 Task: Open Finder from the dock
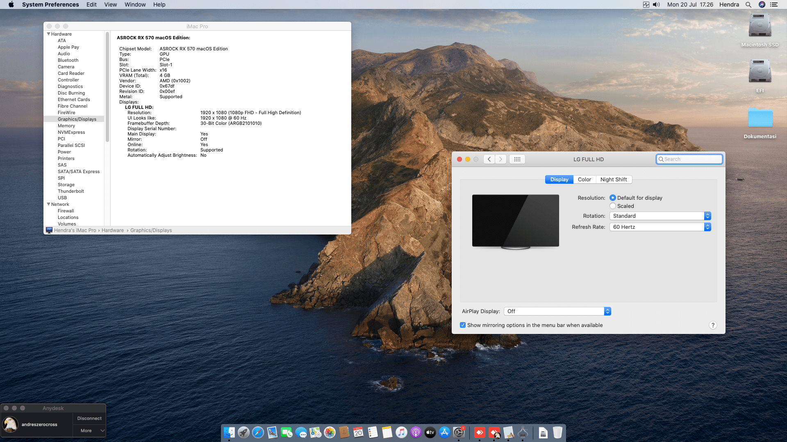[x=229, y=432]
